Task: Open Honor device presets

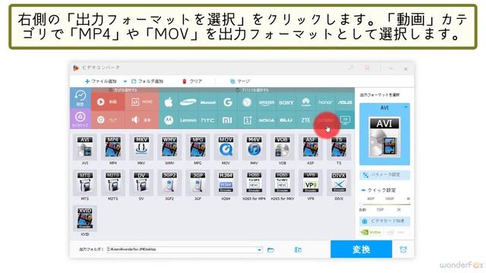Action: tap(325, 102)
